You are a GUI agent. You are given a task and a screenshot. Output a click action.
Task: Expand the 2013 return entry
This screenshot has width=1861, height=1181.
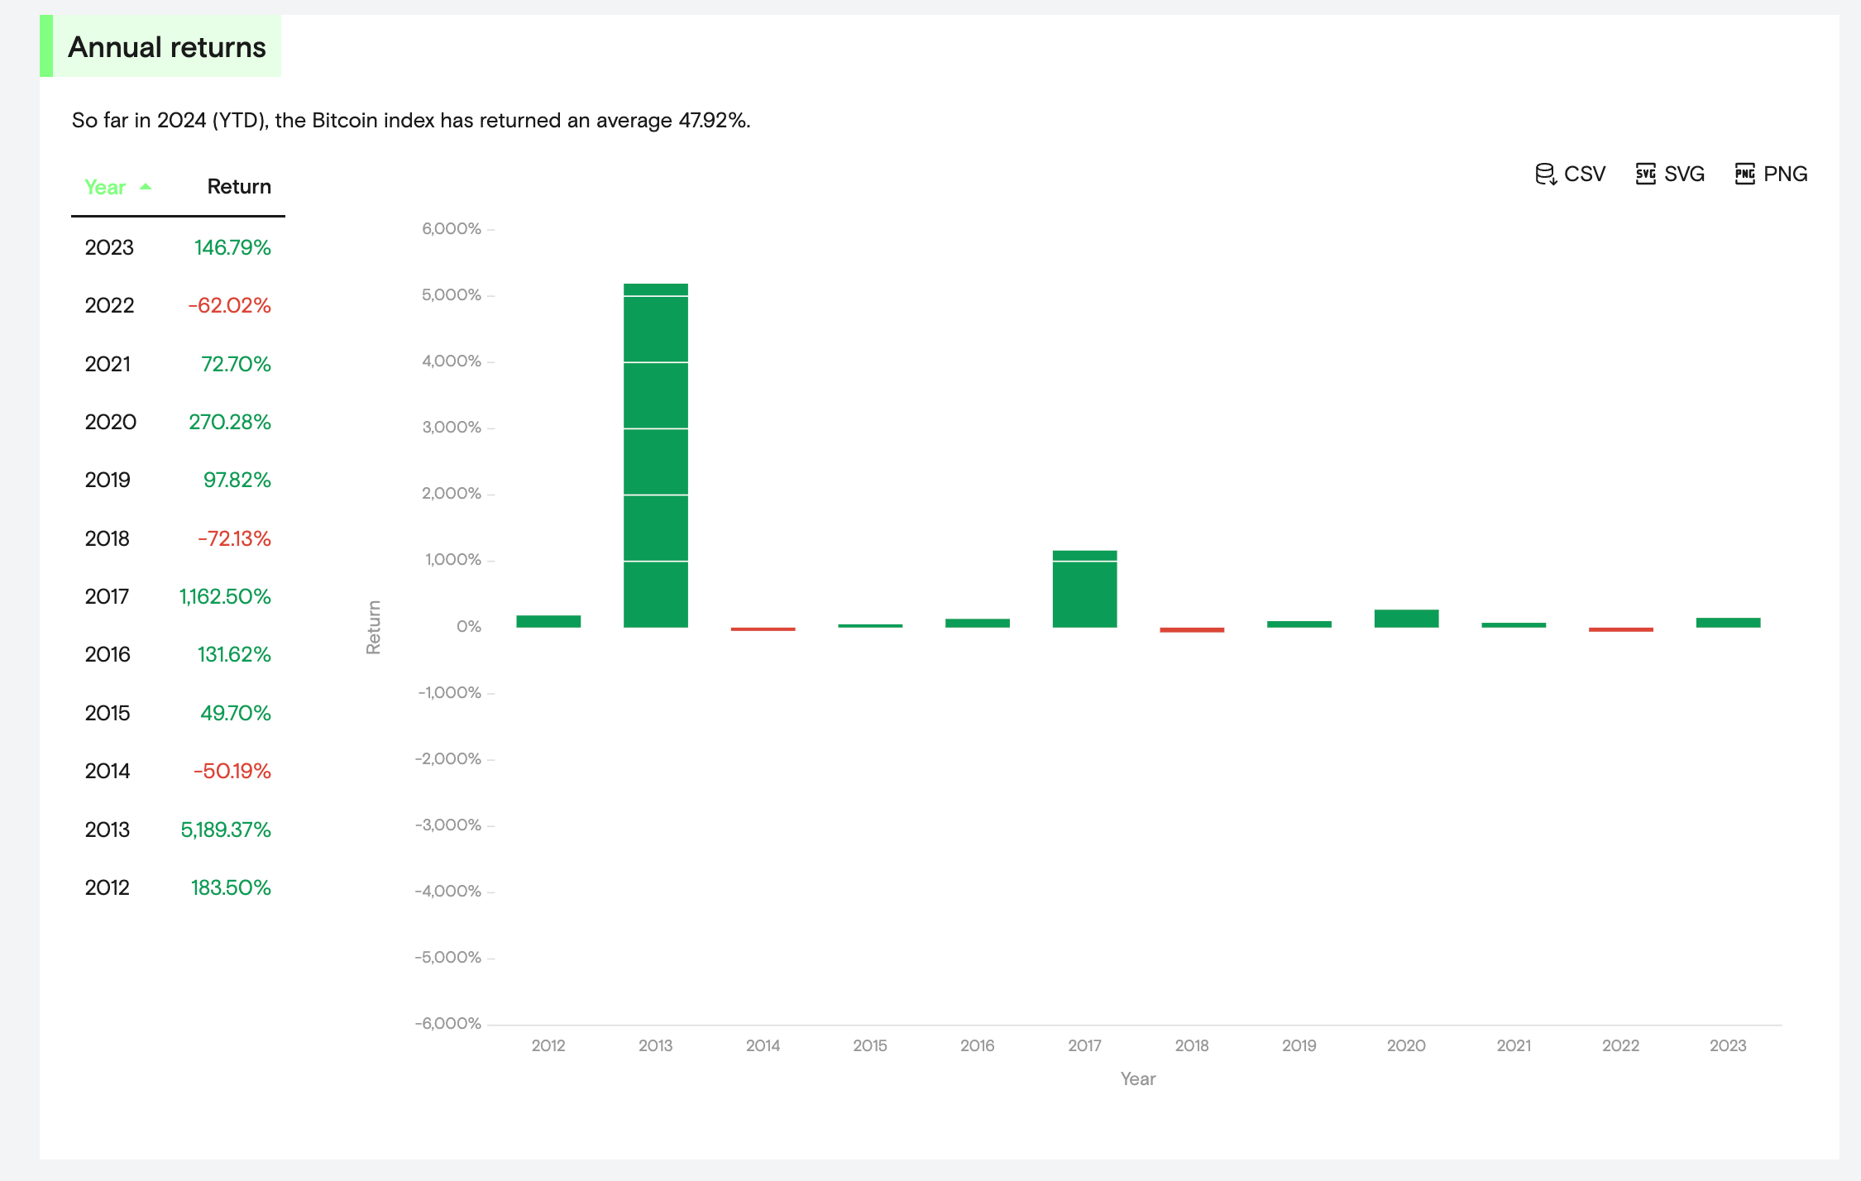coord(108,830)
